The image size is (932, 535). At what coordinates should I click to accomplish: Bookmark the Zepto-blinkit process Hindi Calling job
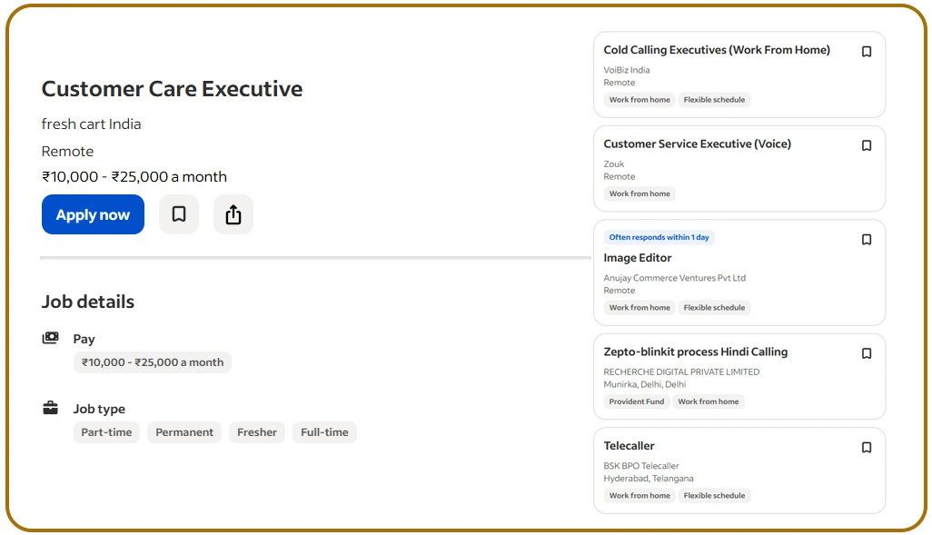click(867, 353)
